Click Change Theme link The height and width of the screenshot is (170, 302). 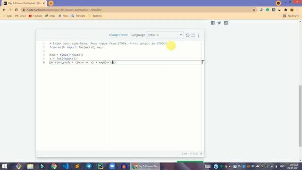tap(118, 35)
